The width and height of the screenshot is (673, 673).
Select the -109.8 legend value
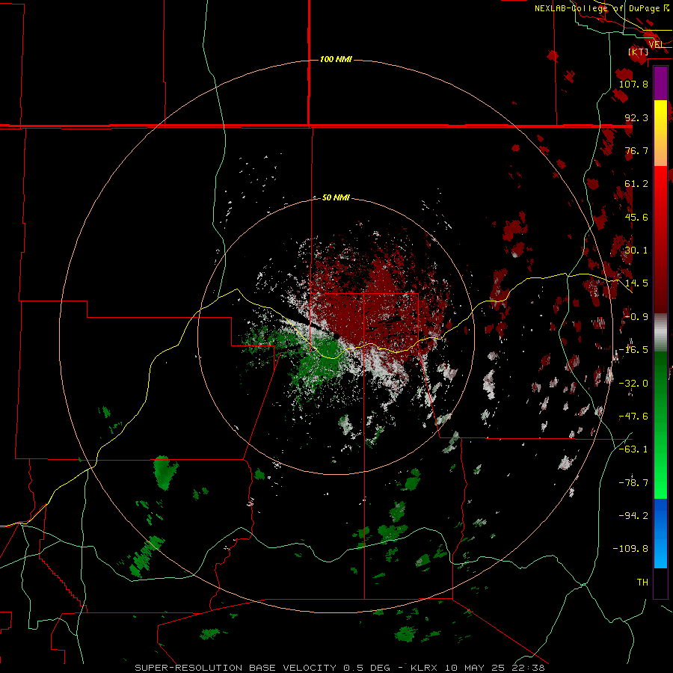(630, 549)
